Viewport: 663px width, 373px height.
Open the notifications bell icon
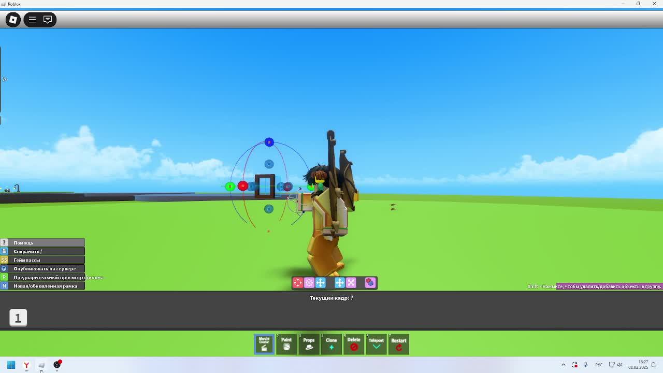654,365
